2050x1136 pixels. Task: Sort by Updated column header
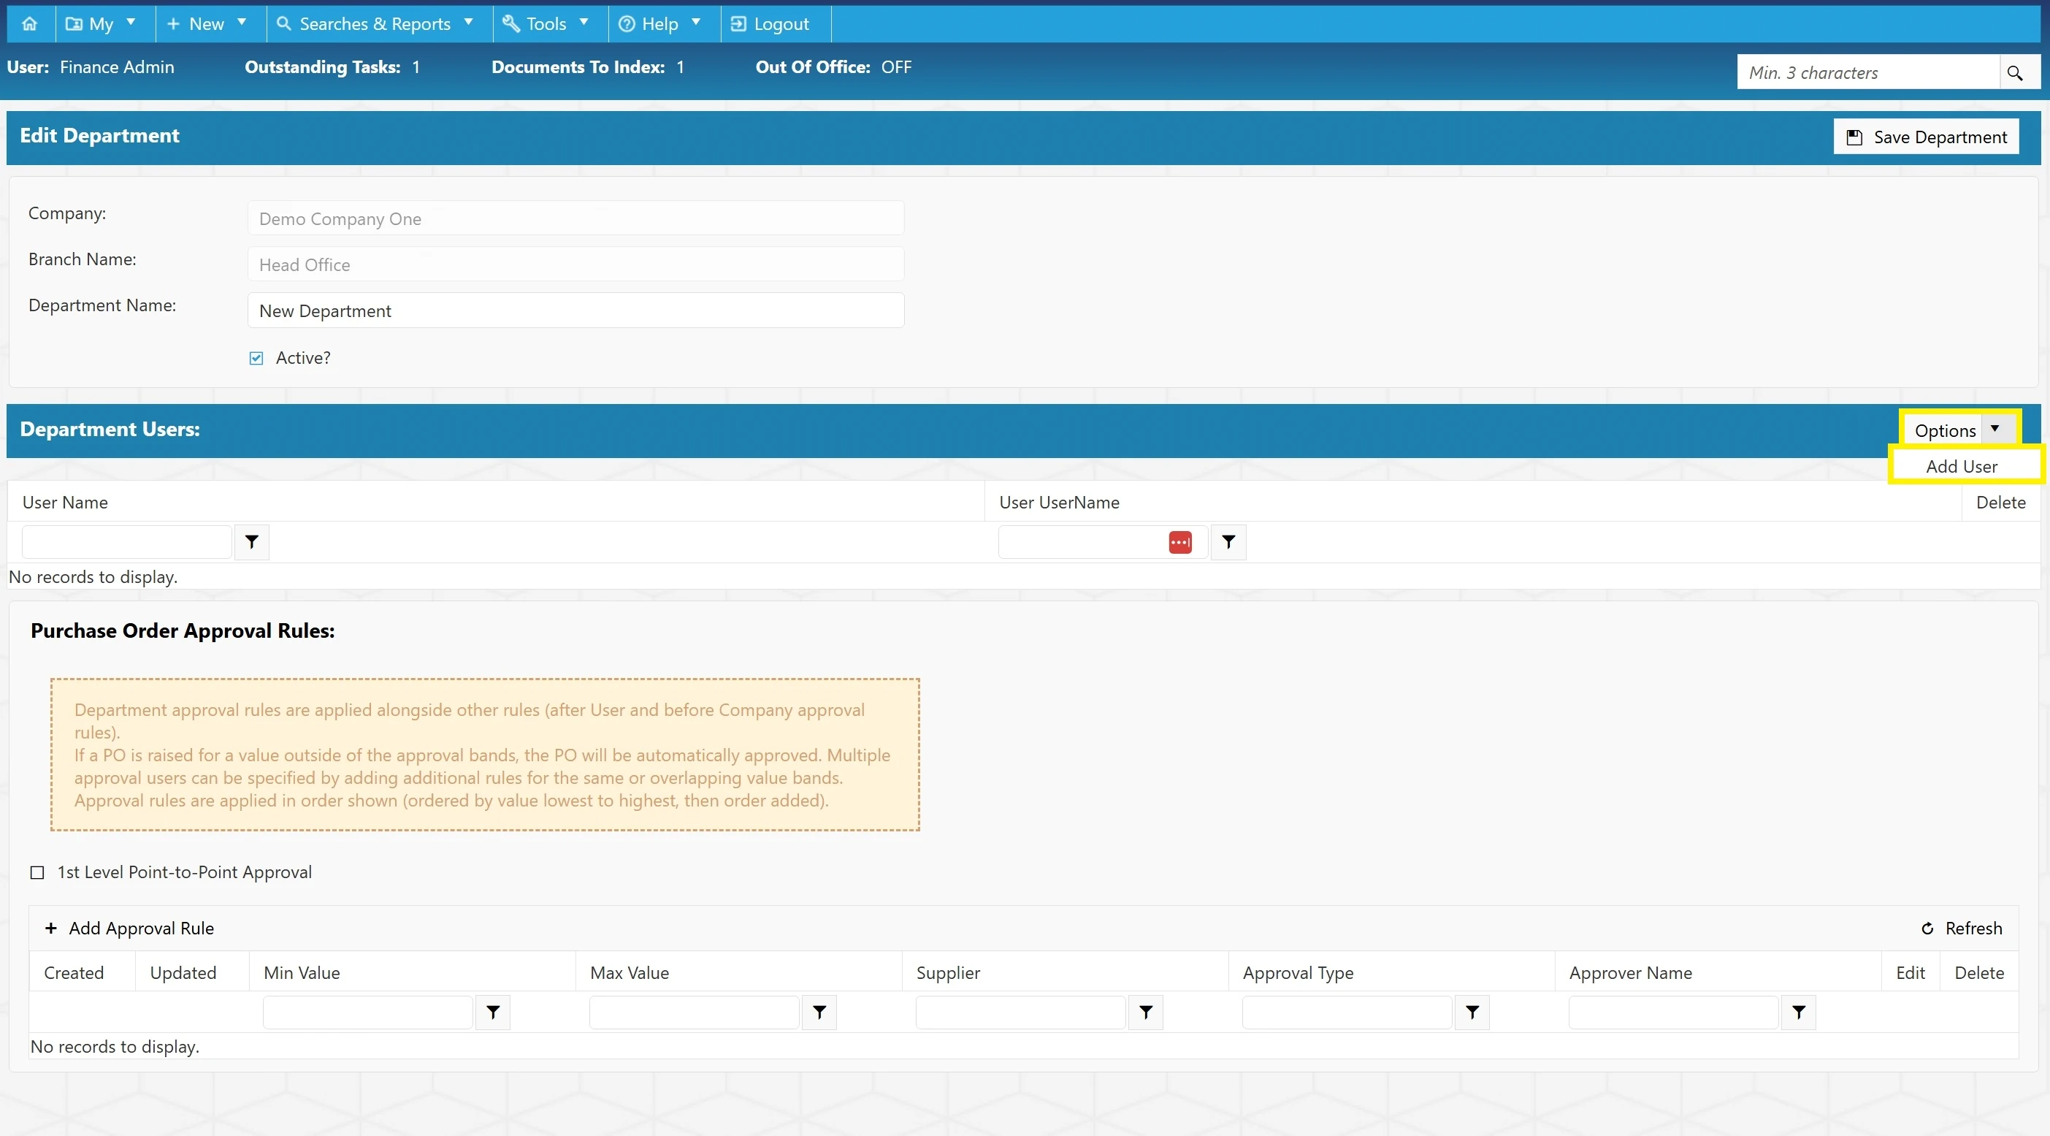(x=183, y=973)
